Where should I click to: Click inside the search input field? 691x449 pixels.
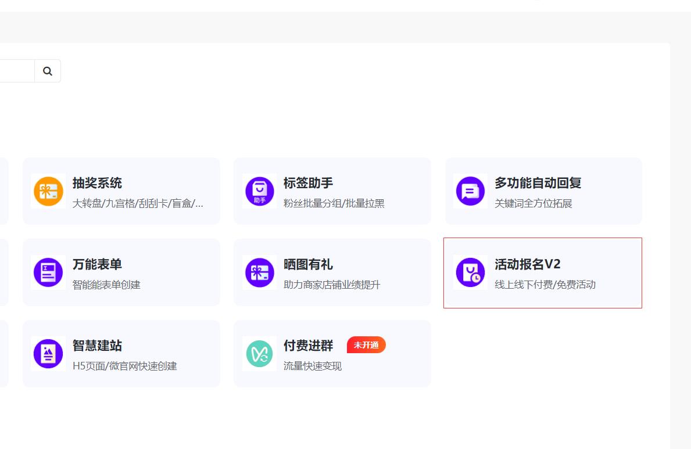pyautogui.click(x=17, y=71)
